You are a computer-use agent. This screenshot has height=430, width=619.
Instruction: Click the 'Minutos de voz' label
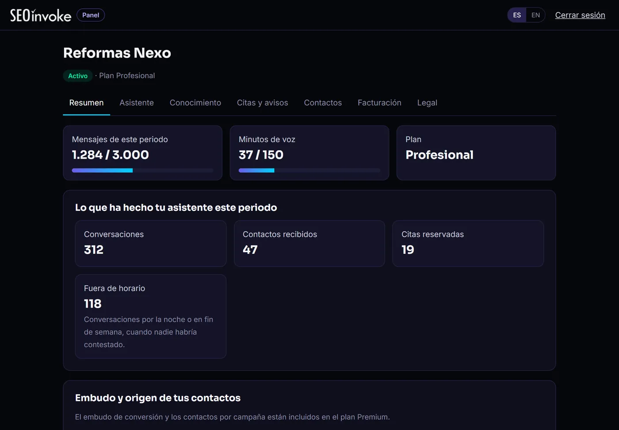pos(267,139)
